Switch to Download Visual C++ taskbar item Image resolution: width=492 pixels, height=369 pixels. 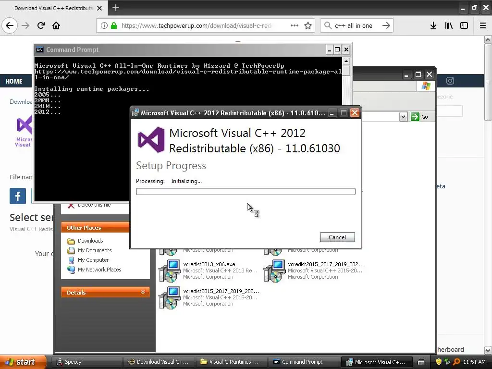pos(160,362)
